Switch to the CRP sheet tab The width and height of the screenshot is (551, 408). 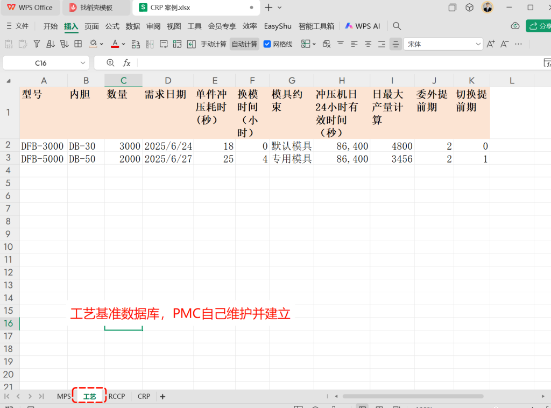point(144,396)
